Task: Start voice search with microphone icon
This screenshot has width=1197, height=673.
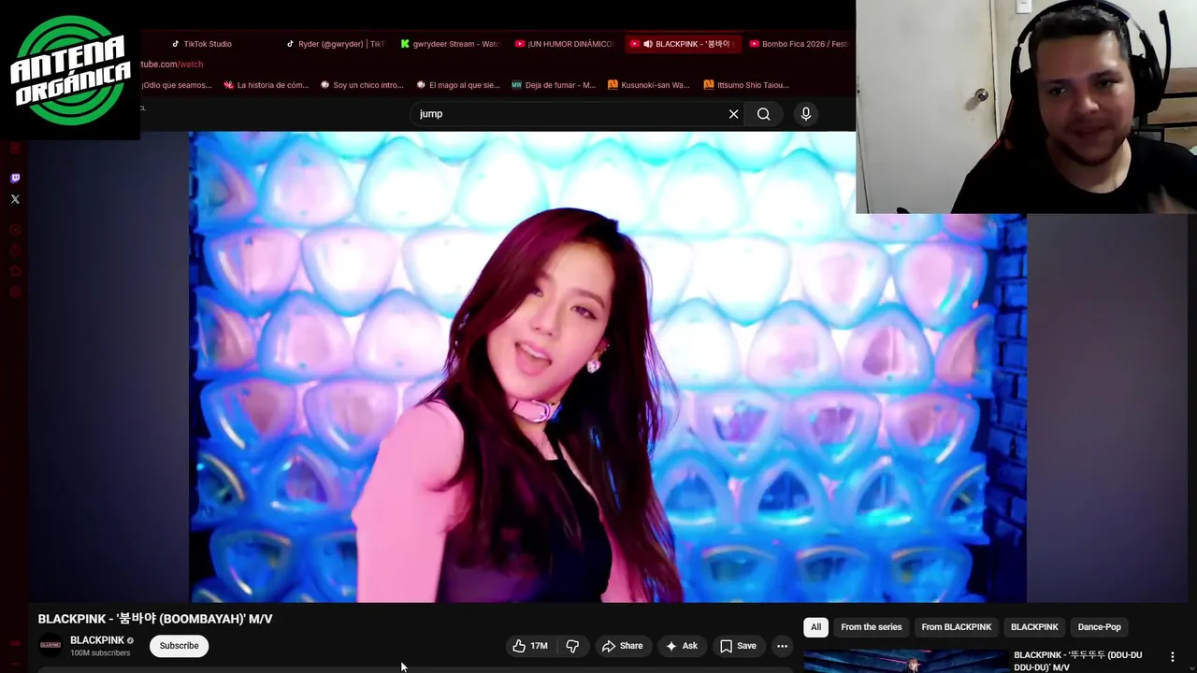Action: coord(806,114)
